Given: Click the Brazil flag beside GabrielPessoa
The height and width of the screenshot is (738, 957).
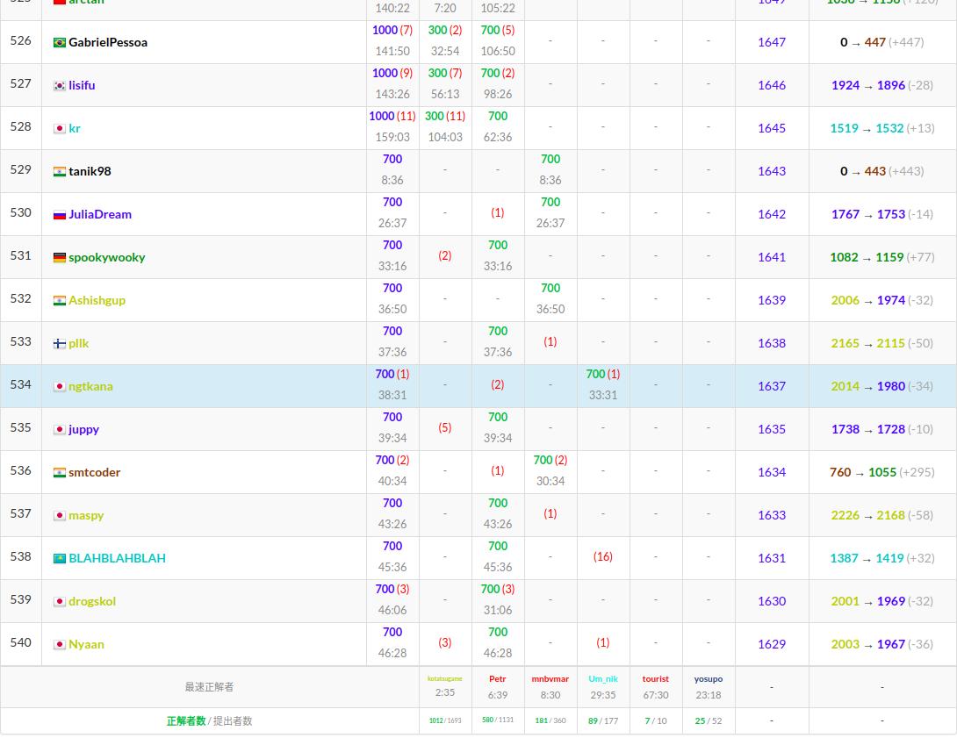Looking at the screenshot, I should click(59, 41).
